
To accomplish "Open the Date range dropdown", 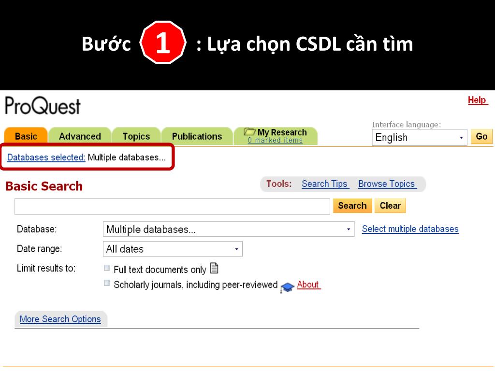I will click(x=173, y=249).
